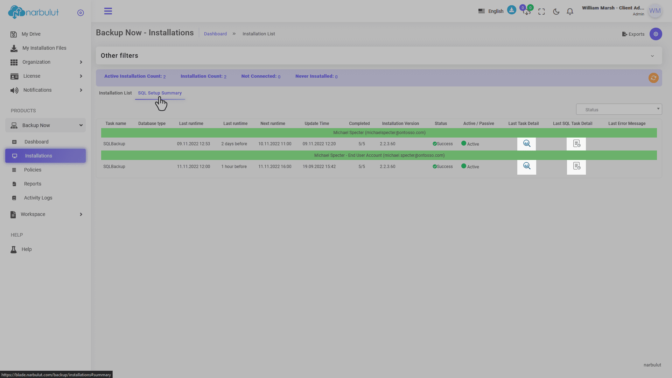Expand the Other filters panel

[x=379, y=56]
